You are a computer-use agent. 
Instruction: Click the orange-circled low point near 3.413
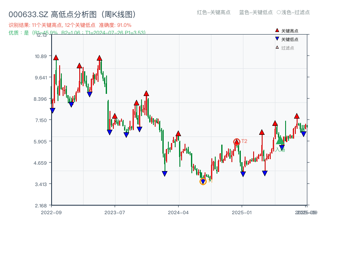[x=203, y=181]
